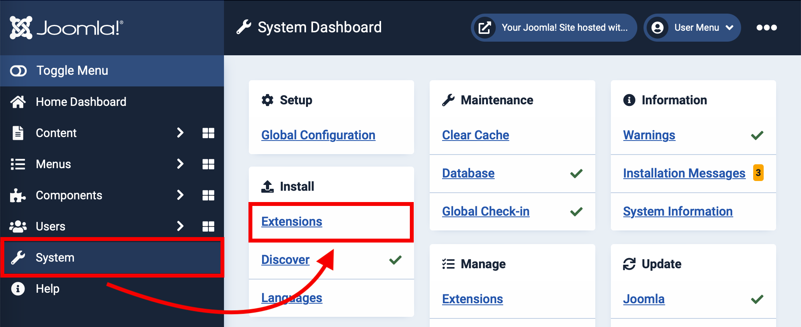Open the Menus menu item
Image resolution: width=801 pixels, height=327 pixels.
click(53, 164)
